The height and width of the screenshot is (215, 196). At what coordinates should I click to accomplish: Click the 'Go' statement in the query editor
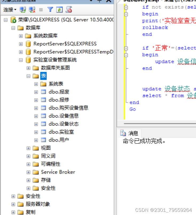click(x=133, y=109)
